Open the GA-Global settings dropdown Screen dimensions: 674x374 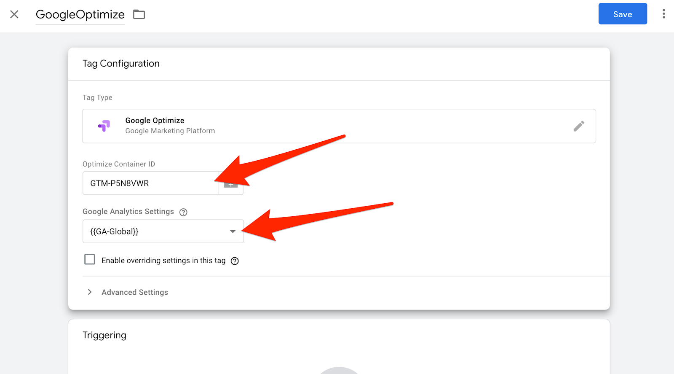coord(163,231)
